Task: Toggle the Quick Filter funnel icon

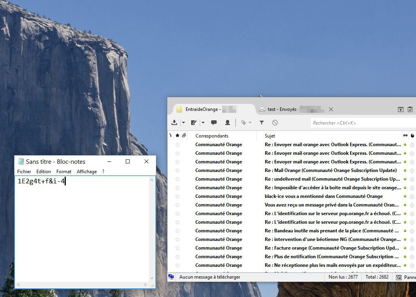Action: click(262, 123)
